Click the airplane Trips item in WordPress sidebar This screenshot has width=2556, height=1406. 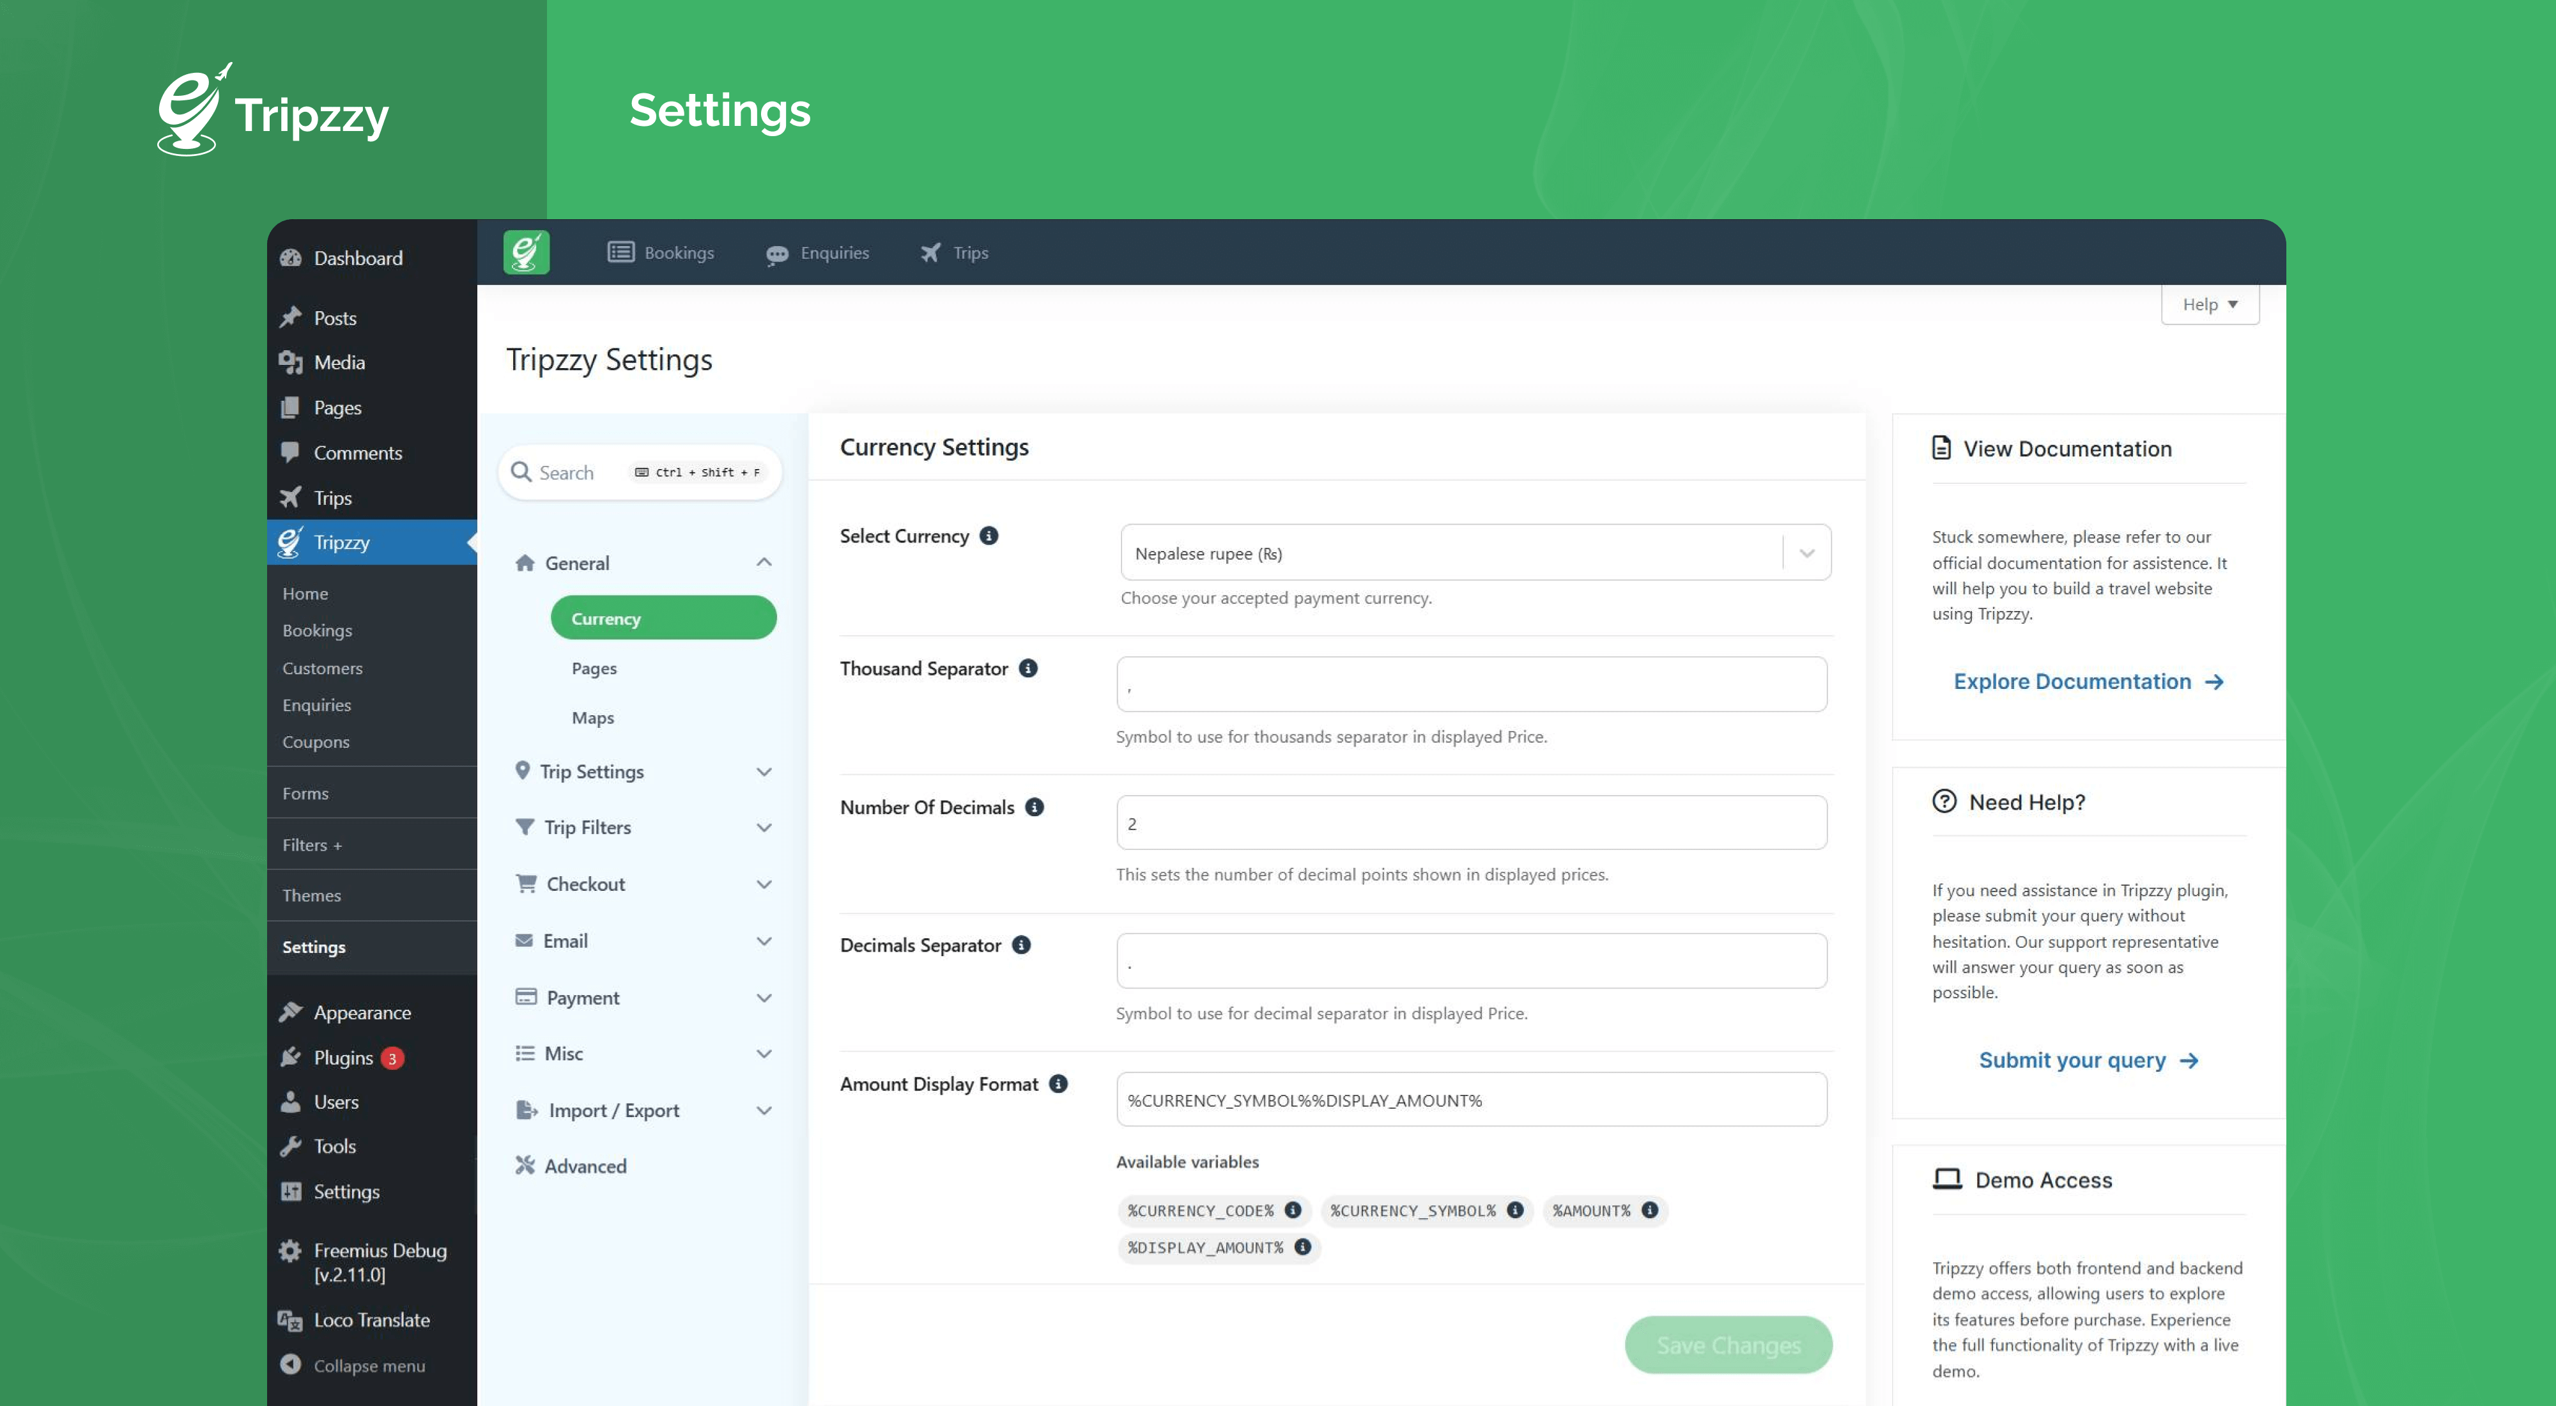(x=372, y=497)
